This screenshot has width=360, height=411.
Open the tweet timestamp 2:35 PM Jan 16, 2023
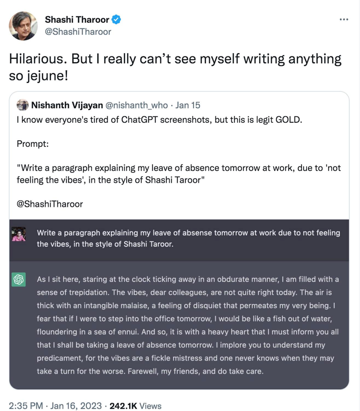tap(55, 406)
